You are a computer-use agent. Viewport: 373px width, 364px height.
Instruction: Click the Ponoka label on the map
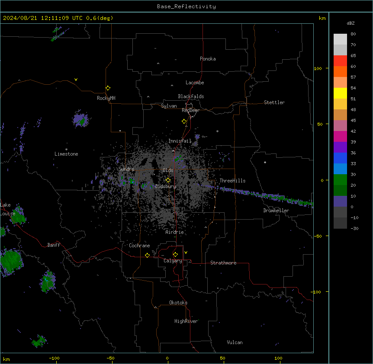click(208, 59)
